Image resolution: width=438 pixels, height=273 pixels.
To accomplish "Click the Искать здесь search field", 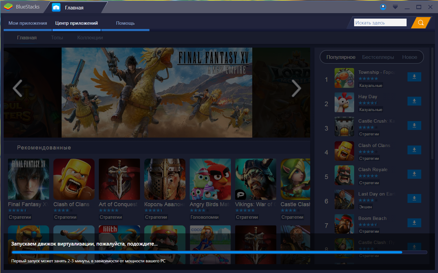I will pos(380,23).
